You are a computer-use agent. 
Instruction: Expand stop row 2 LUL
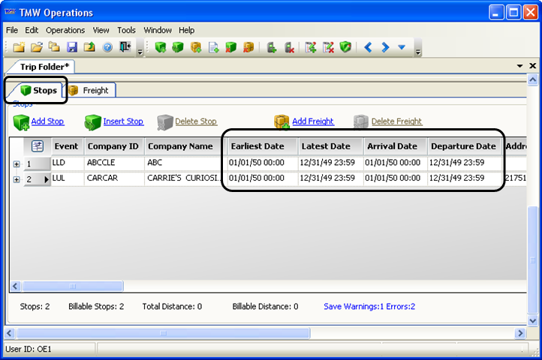17,180
